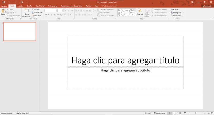The image size is (214, 115).
Task: Click the Pegar (Paste) clipboard icon
Action: (3, 11)
